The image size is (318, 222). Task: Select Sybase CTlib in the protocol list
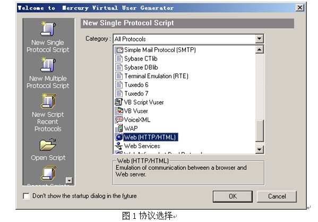tap(141, 58)
